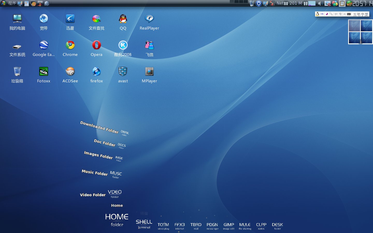Image resolution: width=373 pixels, height=233 pixels.
Task: Click the shell terminal launcher in top panel
Action: (x=33, y=3)
